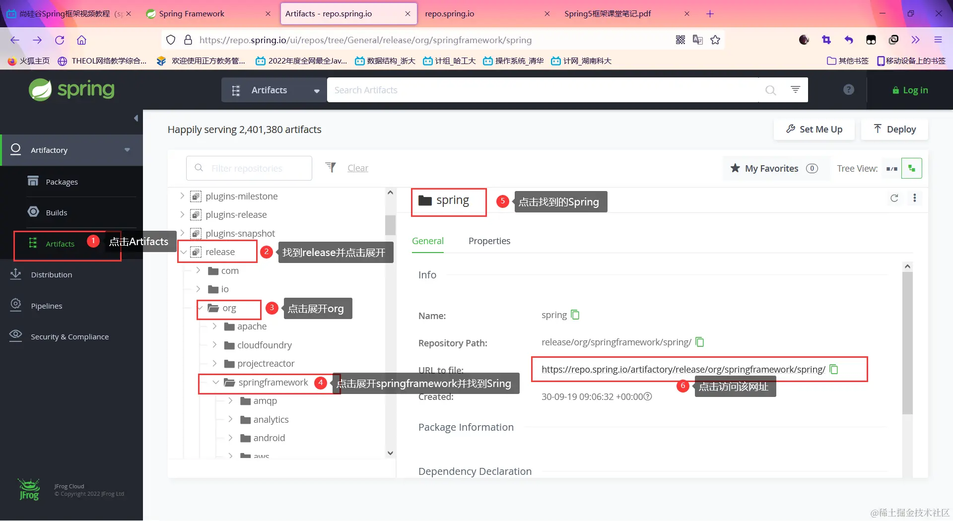Expand the io folder
953x521 pixels.
point(198,289)
